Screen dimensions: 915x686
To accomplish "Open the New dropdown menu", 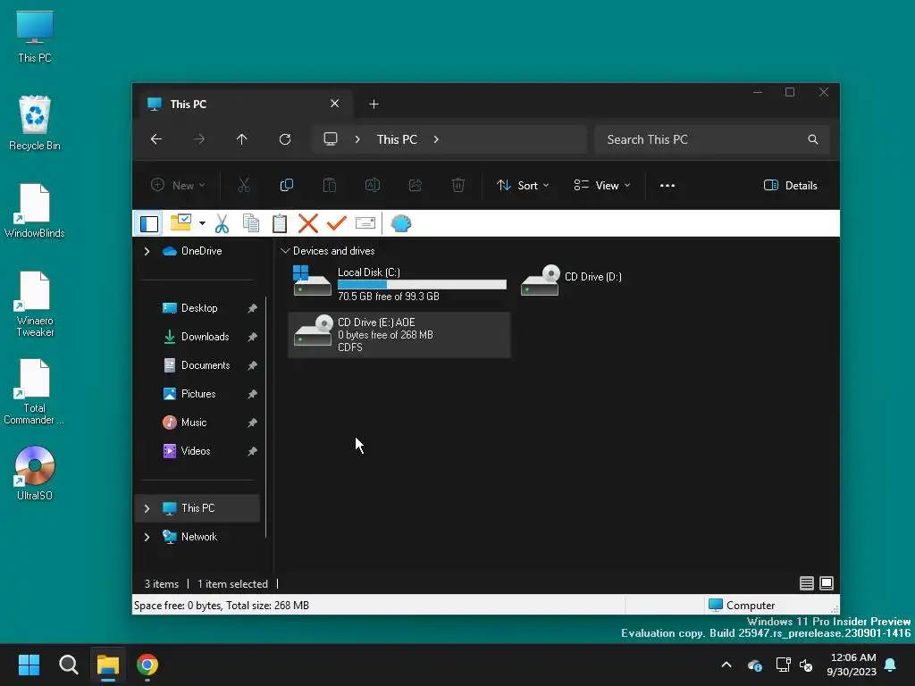I will (178, 186).
